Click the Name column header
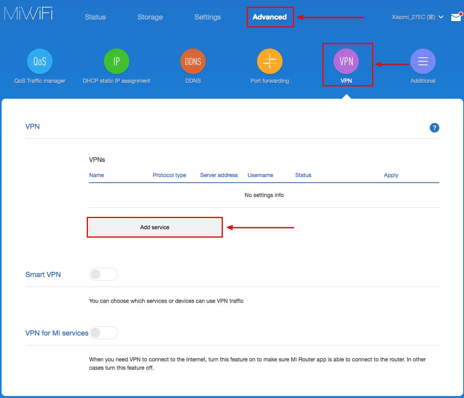 97,175
